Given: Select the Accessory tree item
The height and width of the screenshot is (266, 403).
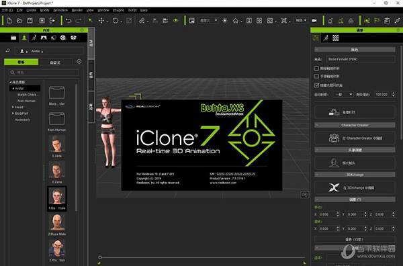Looking at the screenshot, I should click(22, 120).
